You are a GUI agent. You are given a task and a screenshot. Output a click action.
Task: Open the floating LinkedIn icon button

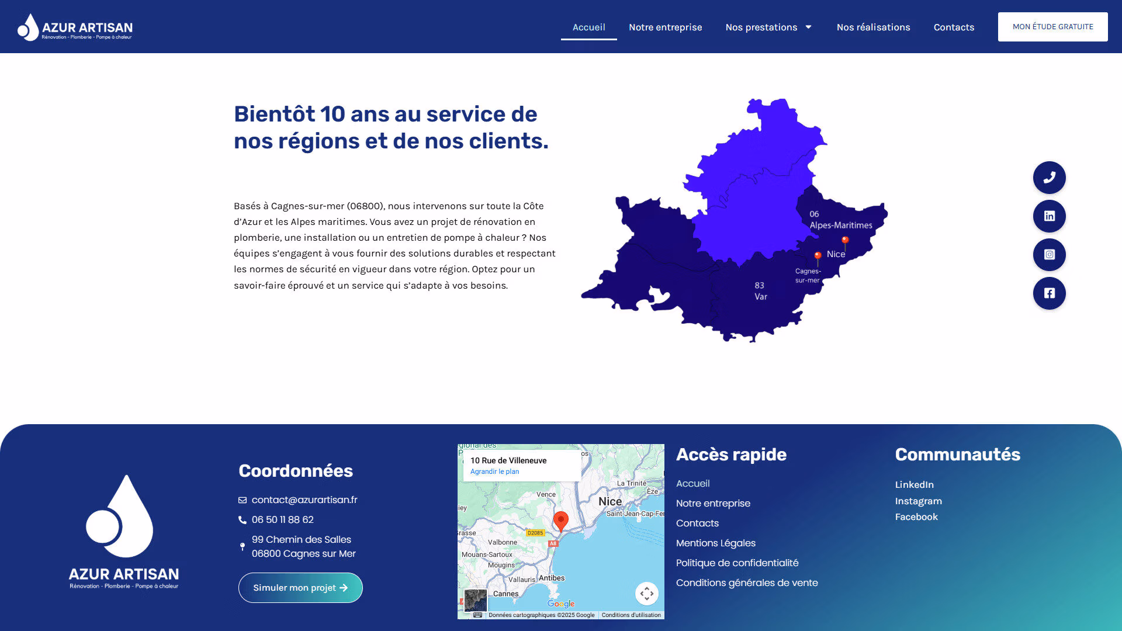pos(1049,216)
